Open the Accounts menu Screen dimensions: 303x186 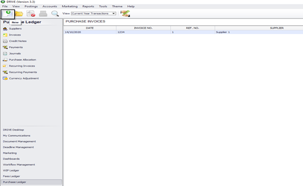(50, 7)
